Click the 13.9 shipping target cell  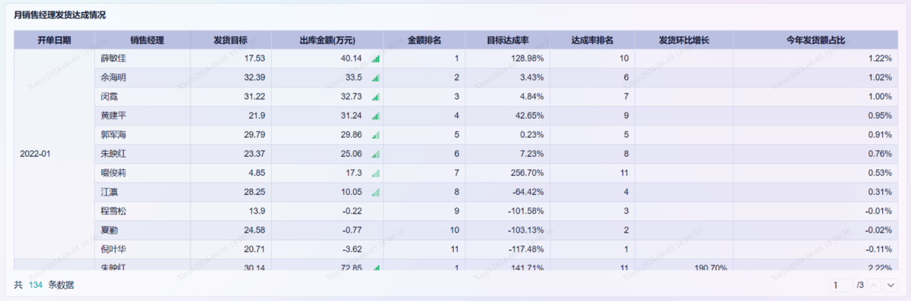pyautogui.click(x=231, y=212)
